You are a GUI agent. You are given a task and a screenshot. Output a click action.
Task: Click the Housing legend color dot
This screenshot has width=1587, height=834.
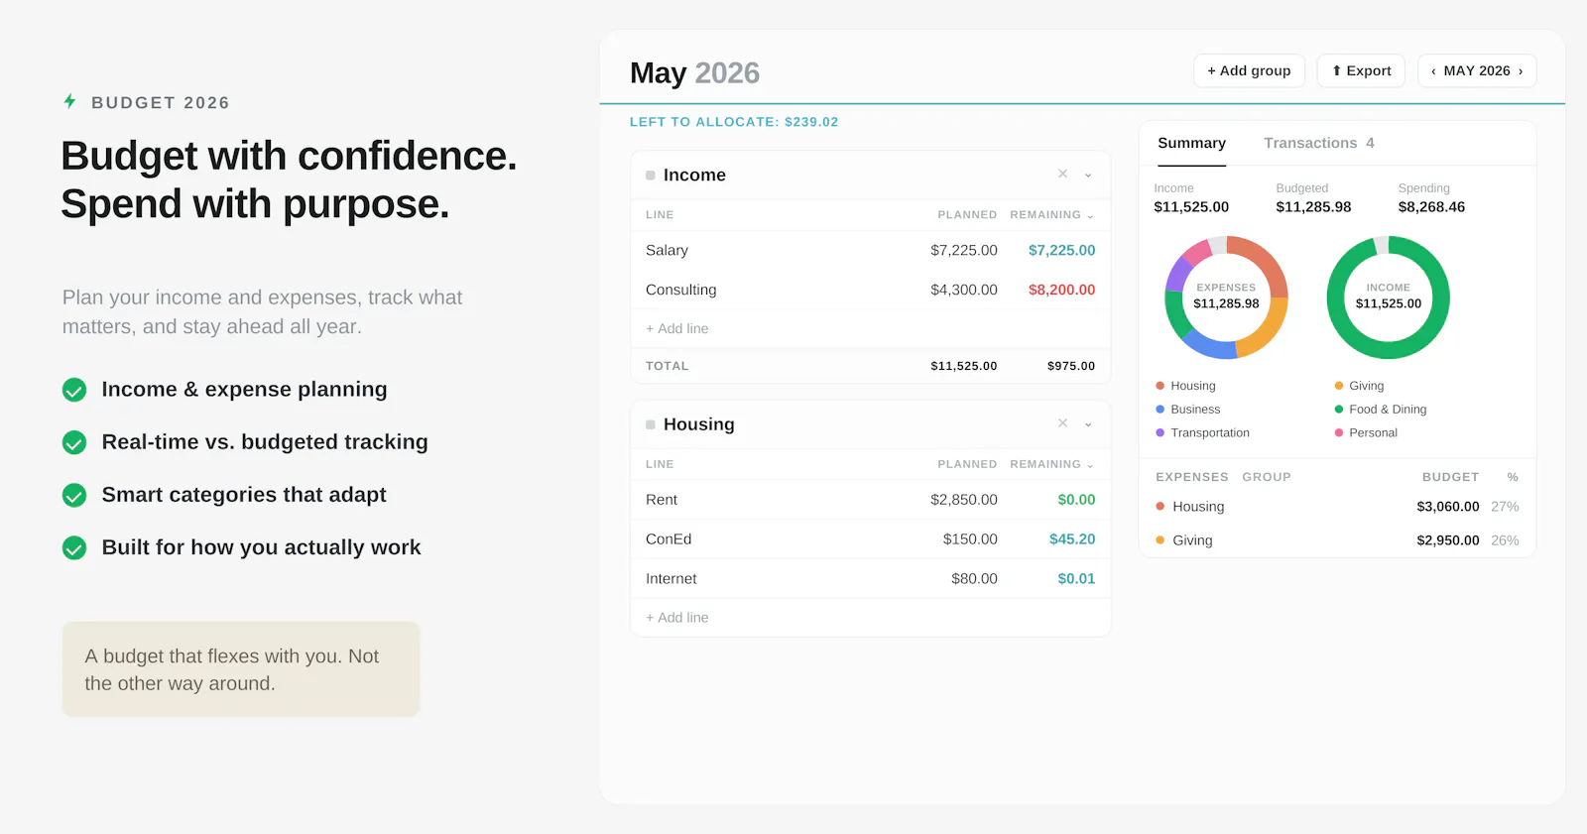tap(1160, 386)
